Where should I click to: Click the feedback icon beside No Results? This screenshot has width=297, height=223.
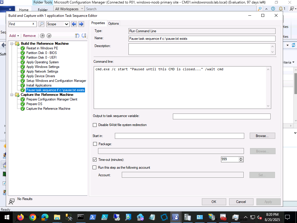coord(12,202)
